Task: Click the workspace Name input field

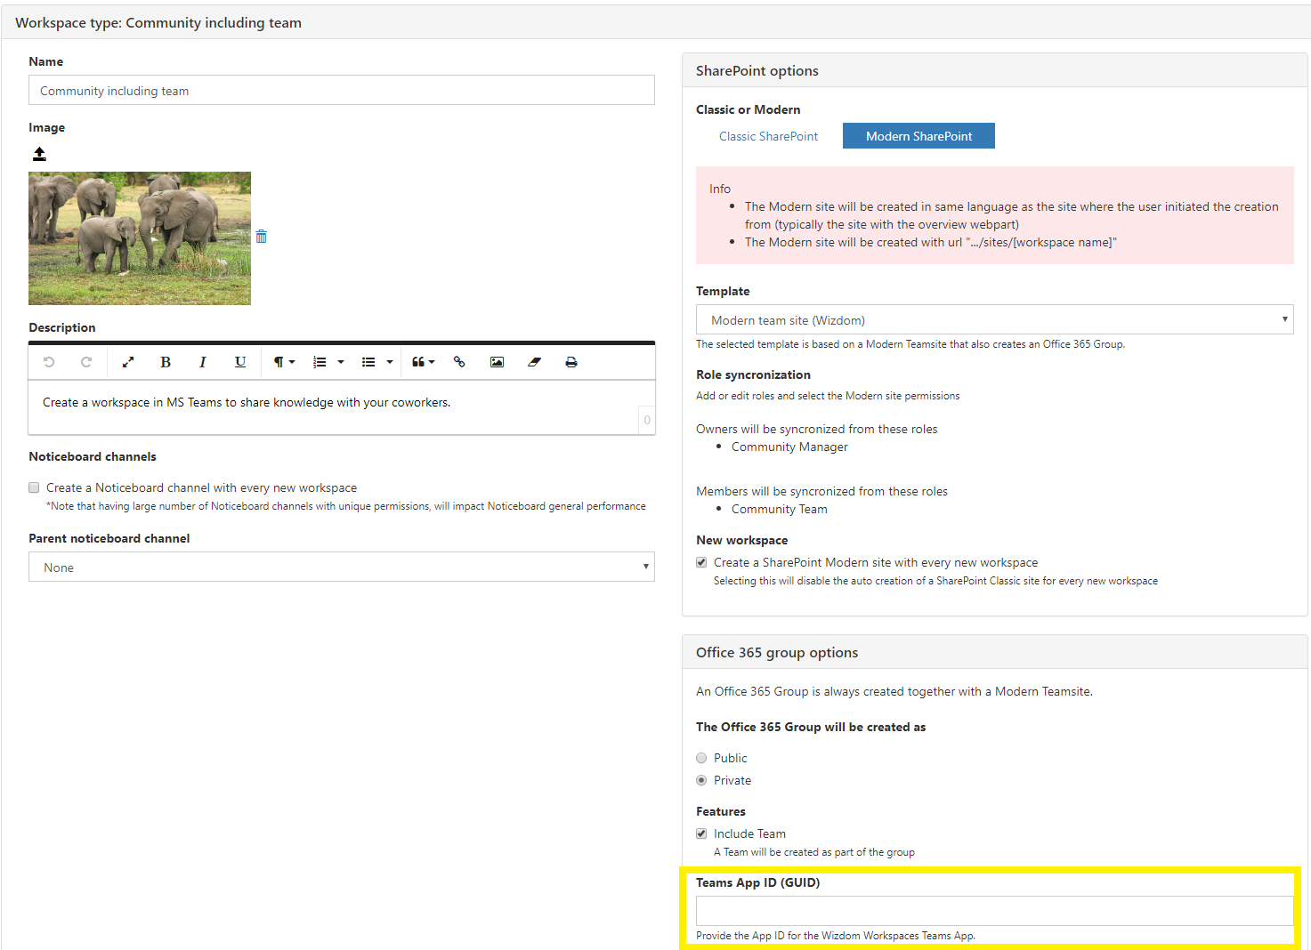Action: coord(342,90)
